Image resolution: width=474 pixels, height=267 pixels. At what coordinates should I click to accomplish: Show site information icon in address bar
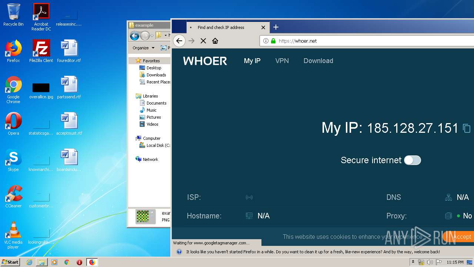click(x=266, y=41)
